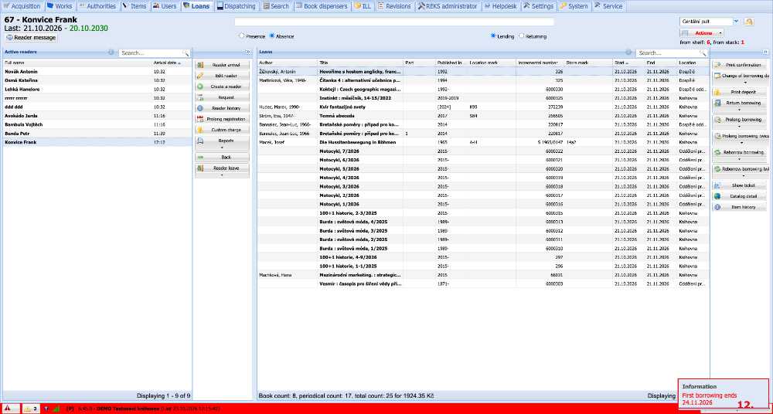Select reader Novák Antonín in the list

click(97, 72)
